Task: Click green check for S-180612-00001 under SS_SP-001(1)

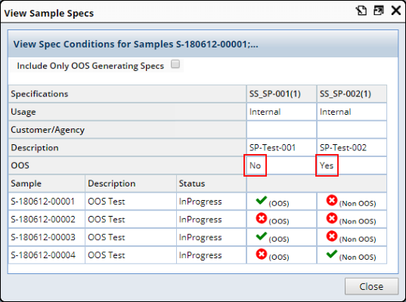Action: 261,200
